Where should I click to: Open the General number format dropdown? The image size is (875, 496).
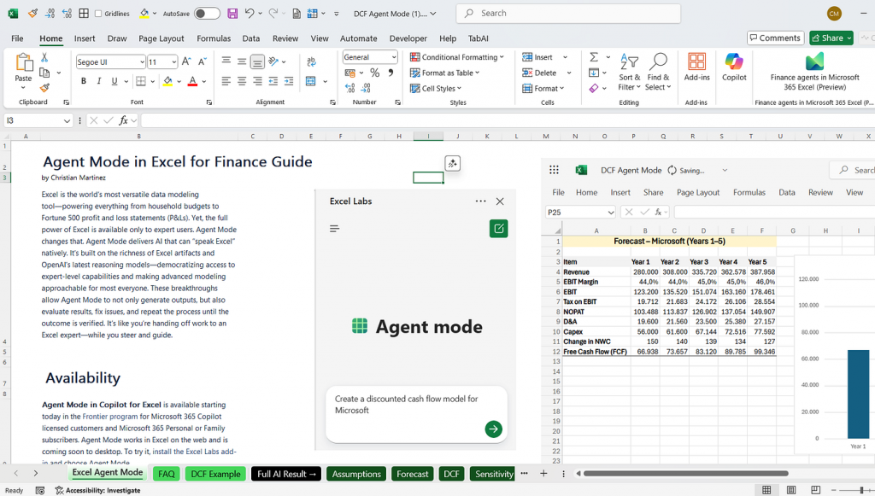pos(393,57)
